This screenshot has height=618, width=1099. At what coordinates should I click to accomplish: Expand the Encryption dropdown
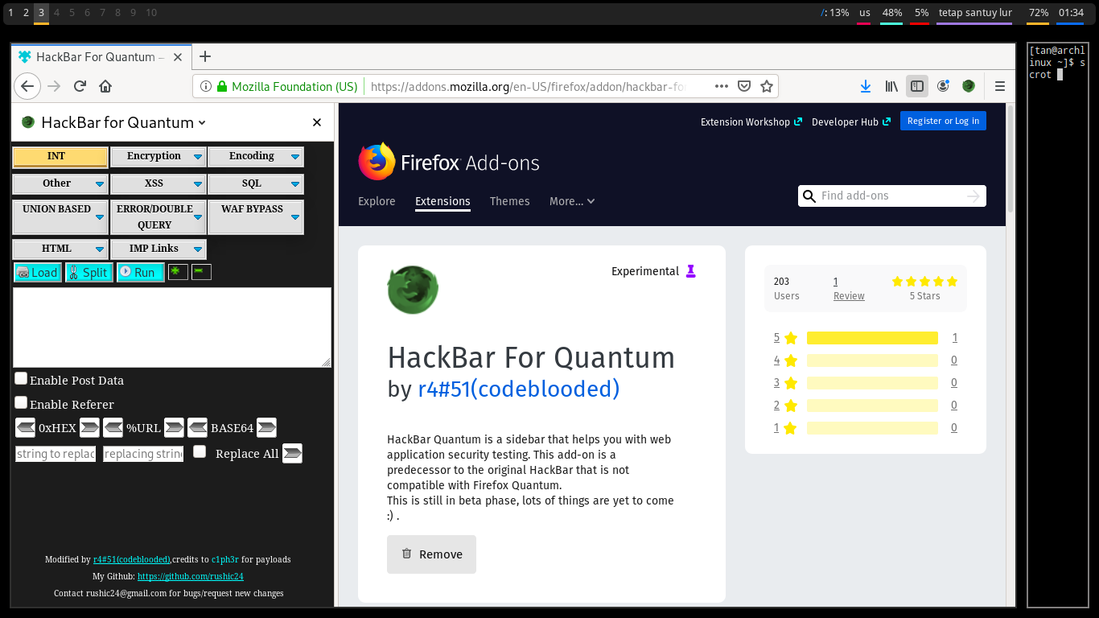click(x=158, y=157)
